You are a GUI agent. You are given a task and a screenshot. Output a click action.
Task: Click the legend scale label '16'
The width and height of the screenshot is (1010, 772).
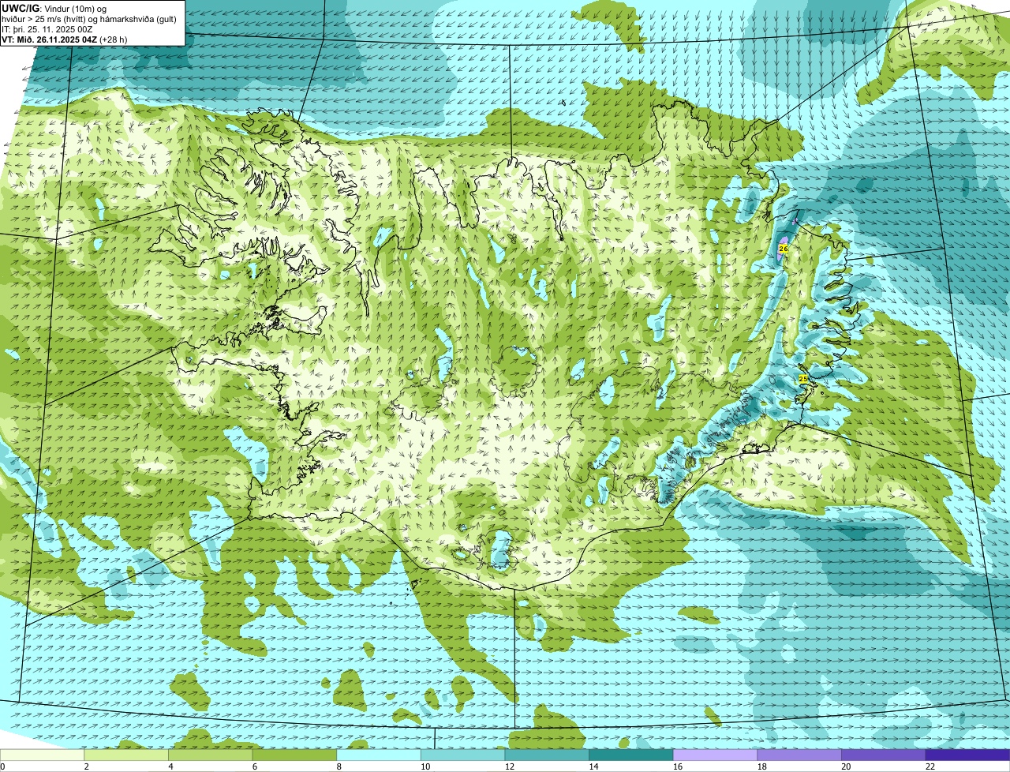(x=678, y=766)
